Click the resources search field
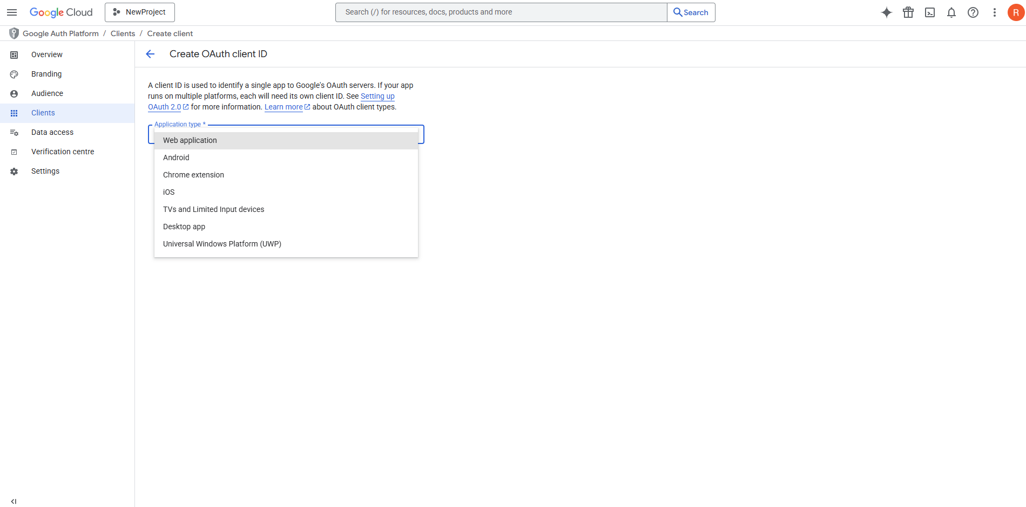The image size is (1026, 507). coord(501,11)
